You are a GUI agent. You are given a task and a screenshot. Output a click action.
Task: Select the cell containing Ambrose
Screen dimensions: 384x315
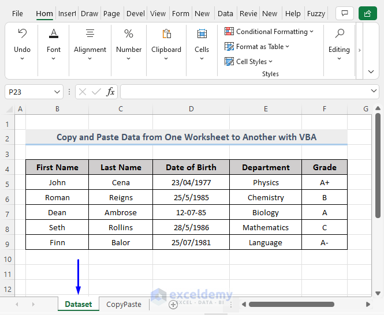click(121, 212)
